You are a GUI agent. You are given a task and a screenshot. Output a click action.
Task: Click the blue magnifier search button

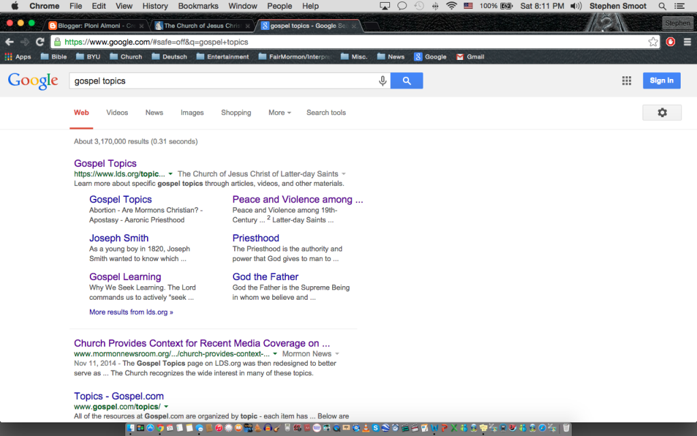pos(407,80)
